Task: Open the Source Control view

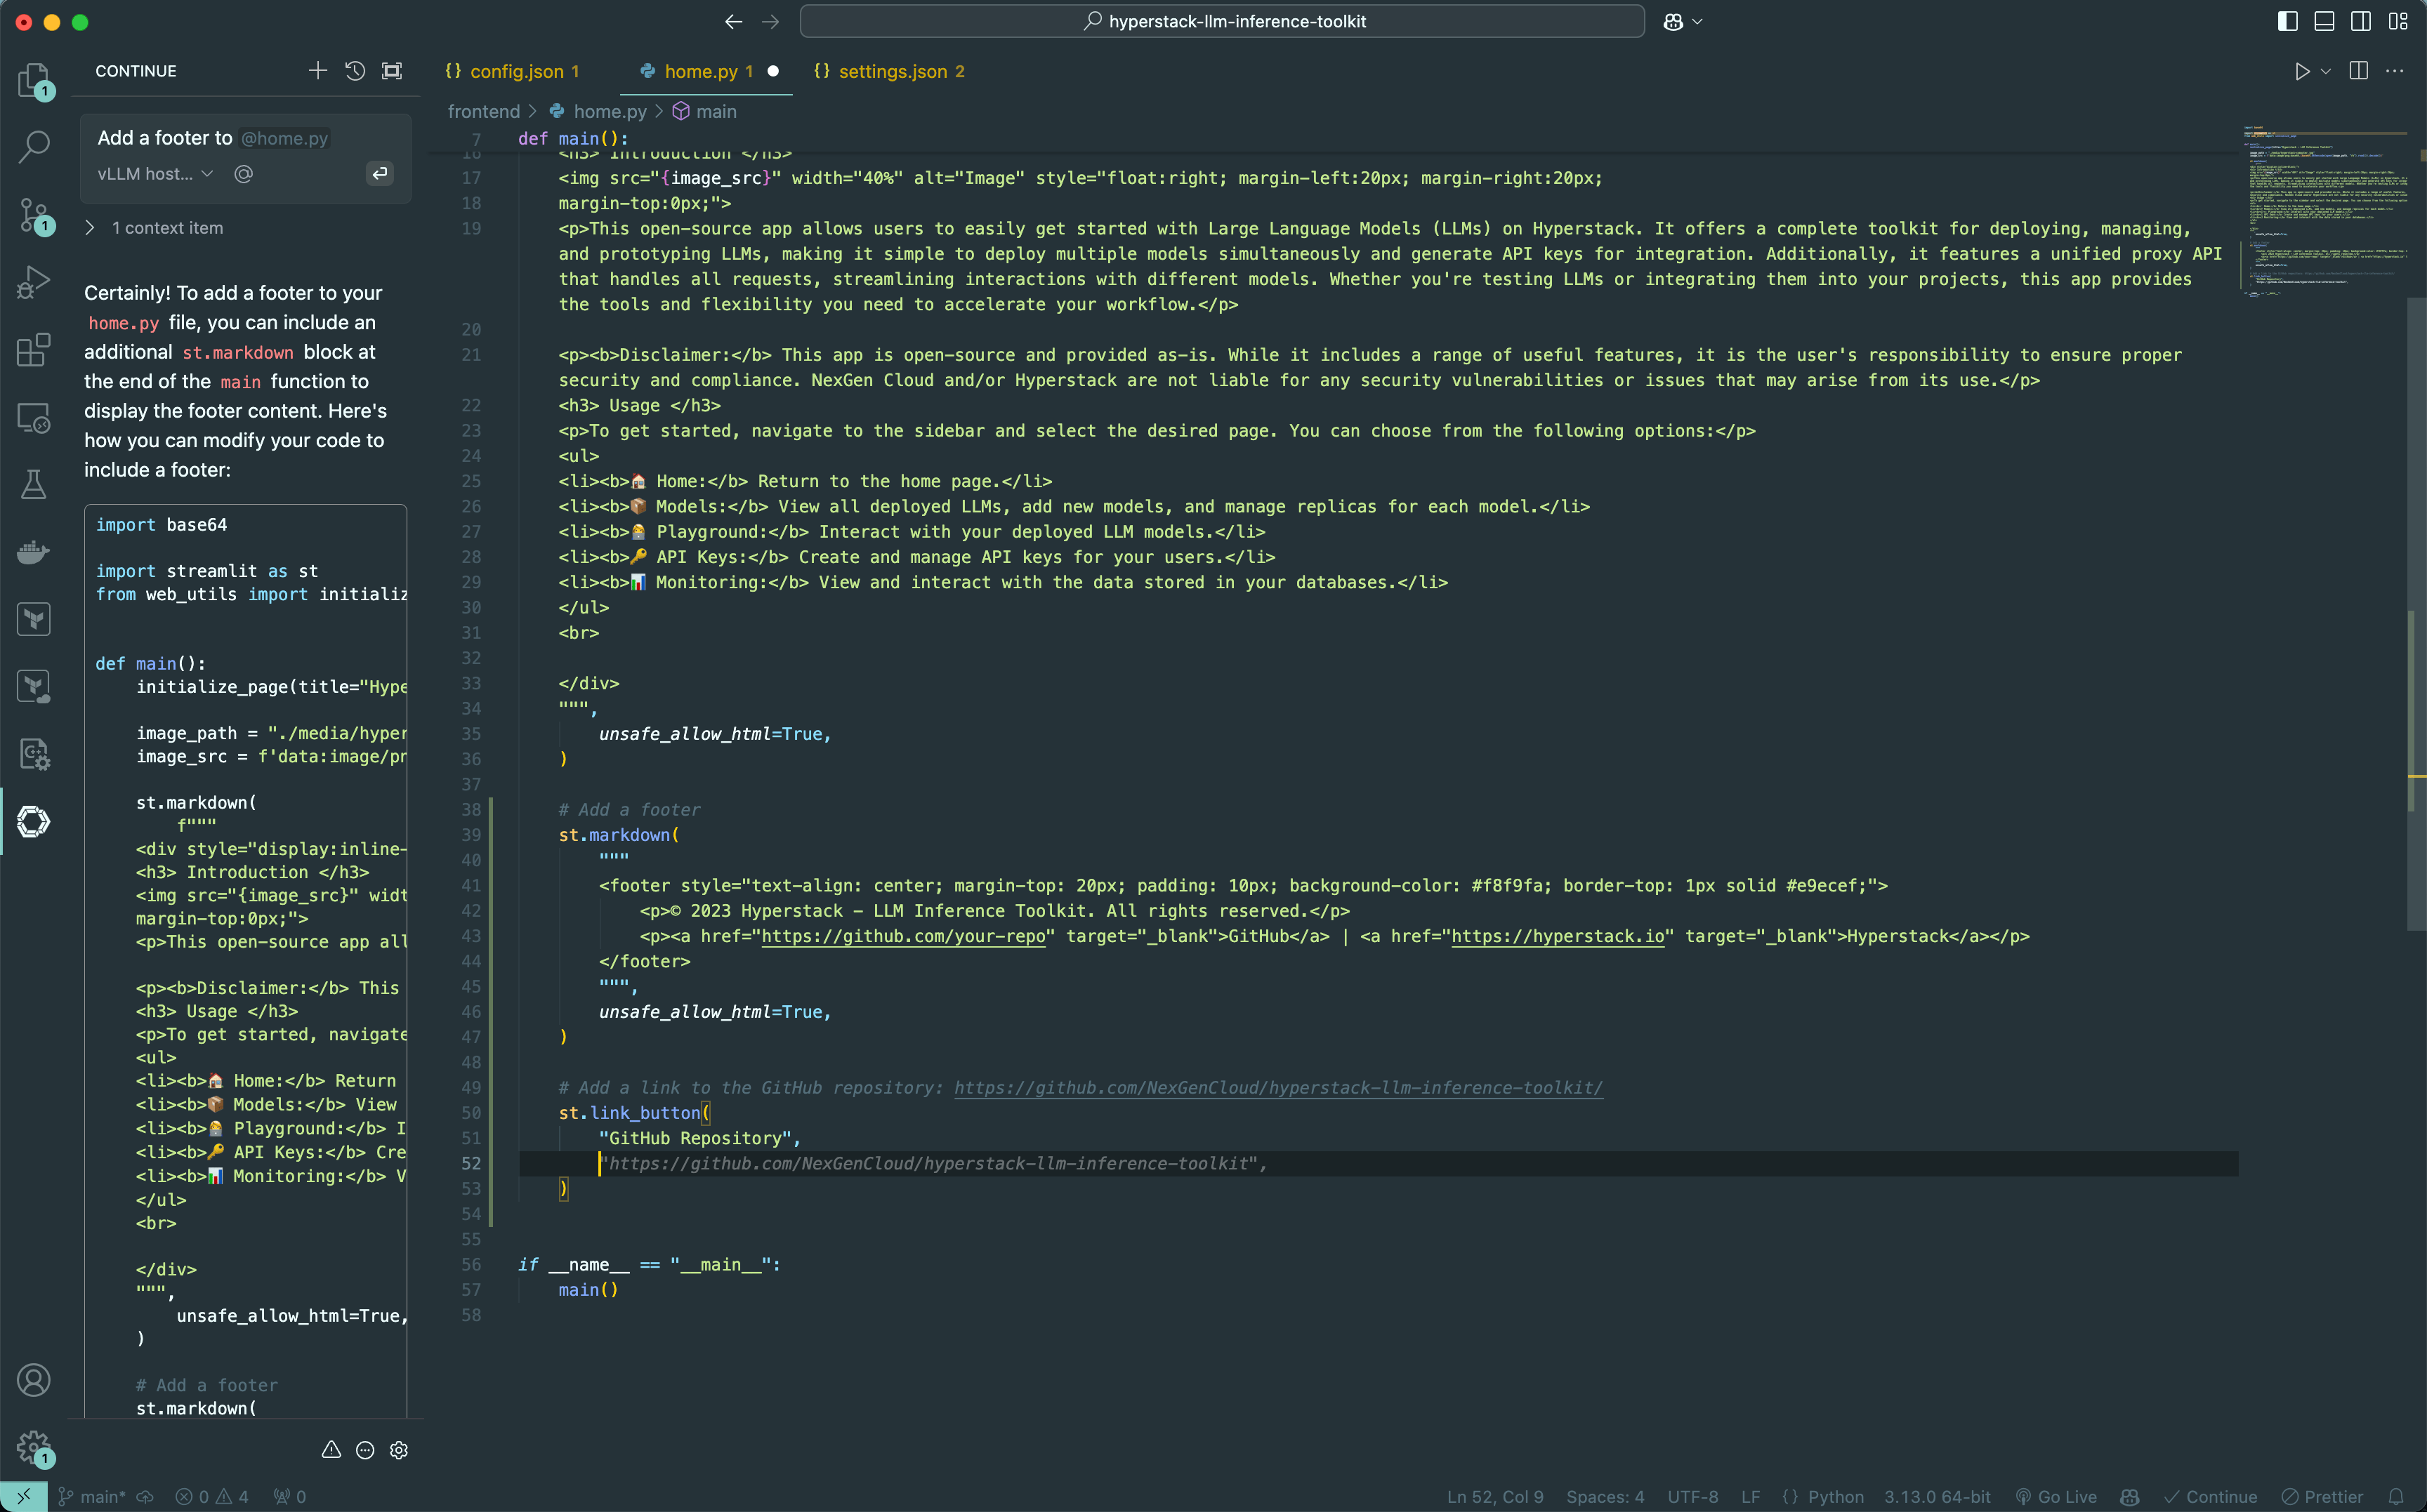Action: click(x=33, y=215)
